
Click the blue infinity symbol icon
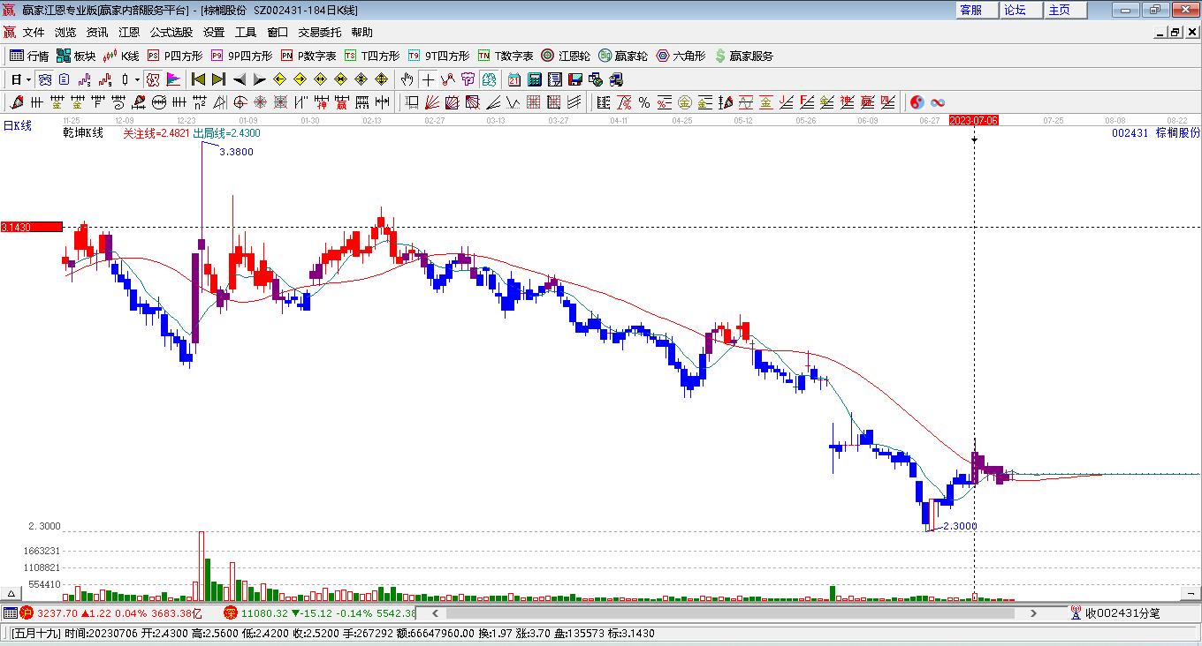938,102
